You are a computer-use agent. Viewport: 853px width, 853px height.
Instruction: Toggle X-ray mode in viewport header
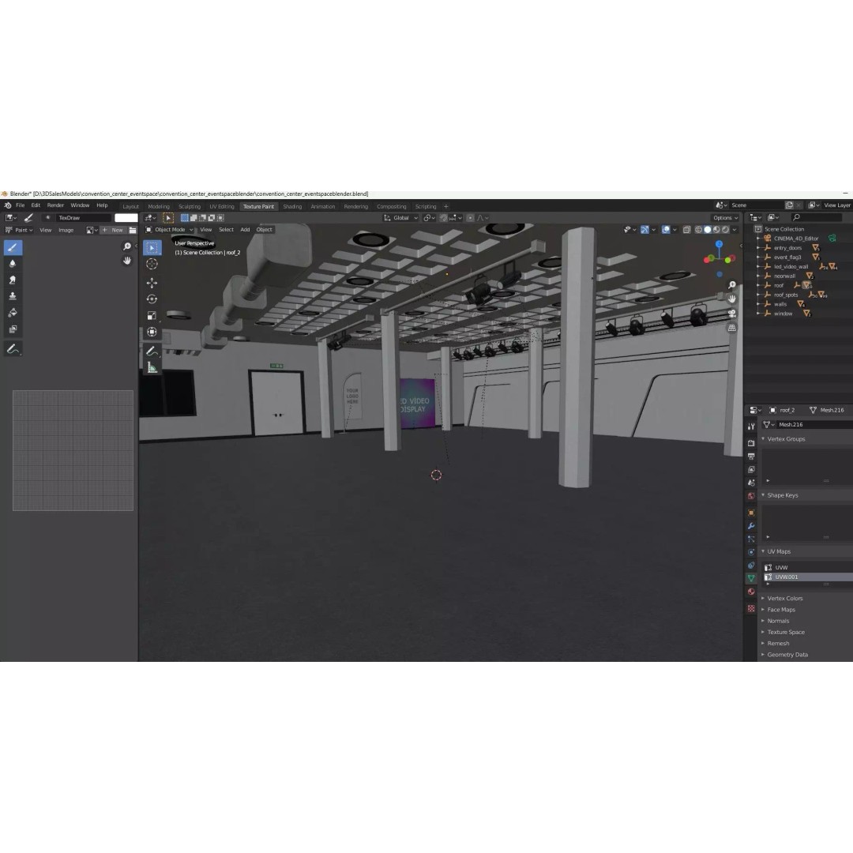pos(687,230)
